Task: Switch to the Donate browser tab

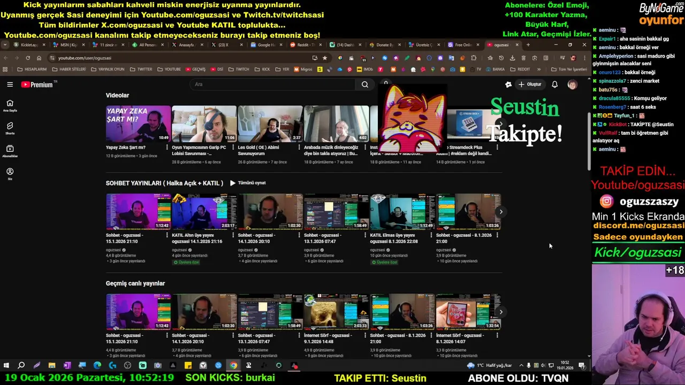Action: 384,45
